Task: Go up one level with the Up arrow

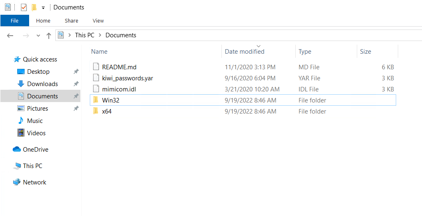Action: (49, 36)
